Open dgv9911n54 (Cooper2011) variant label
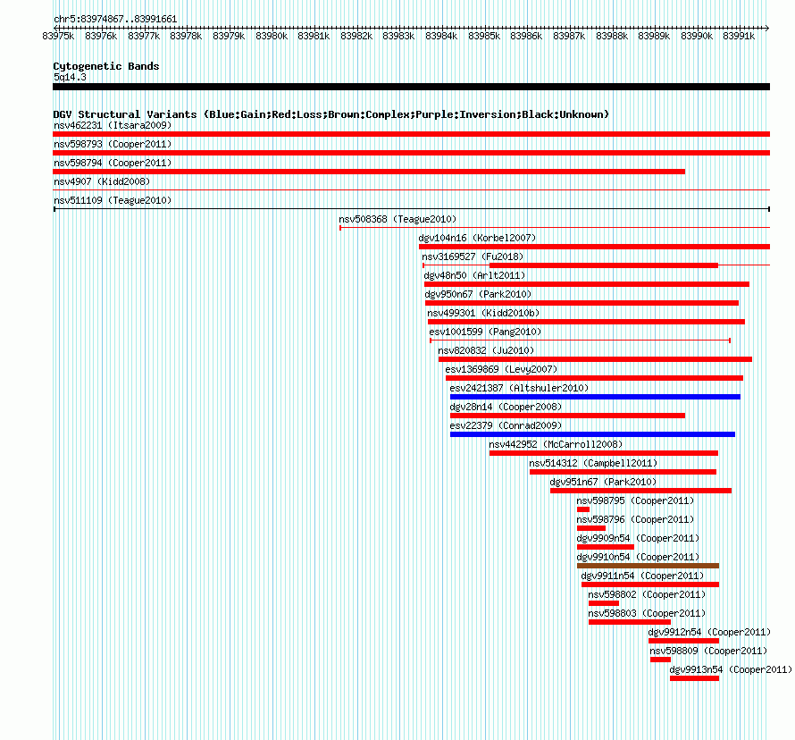The height and width of the screenshot is (740, 795). [642, 576]
